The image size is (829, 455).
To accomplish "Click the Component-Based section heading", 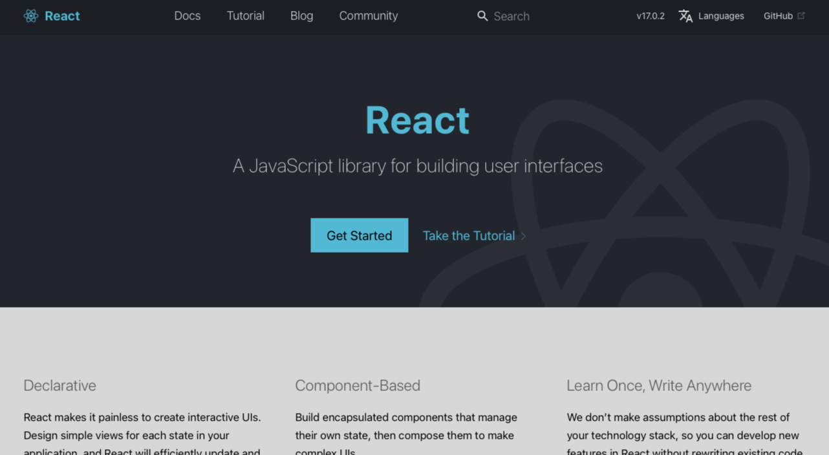I will pos(358,385).
